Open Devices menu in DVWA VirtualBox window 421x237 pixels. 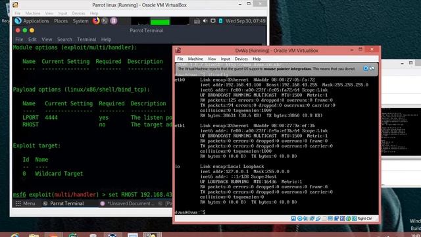(241, 59)
